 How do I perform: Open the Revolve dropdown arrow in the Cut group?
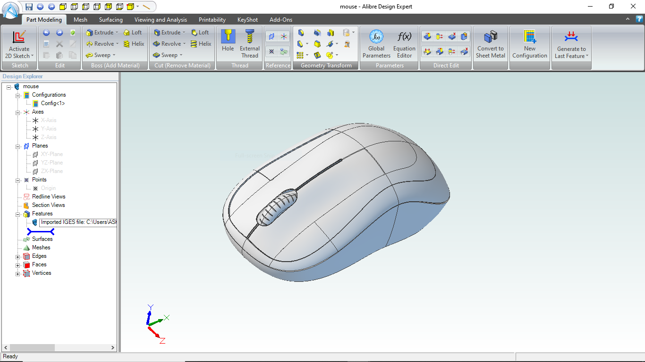[x=185, y=44]
